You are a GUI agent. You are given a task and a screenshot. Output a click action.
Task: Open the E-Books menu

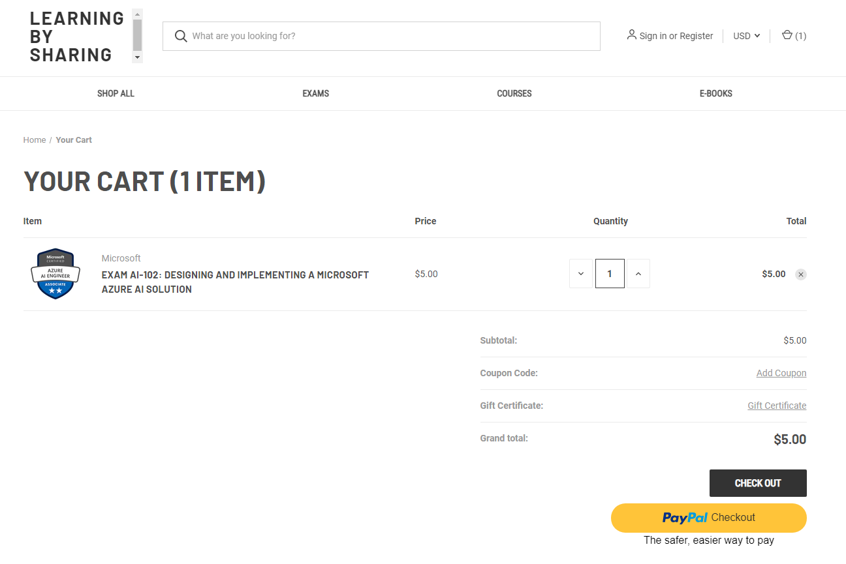coord(716,93)
